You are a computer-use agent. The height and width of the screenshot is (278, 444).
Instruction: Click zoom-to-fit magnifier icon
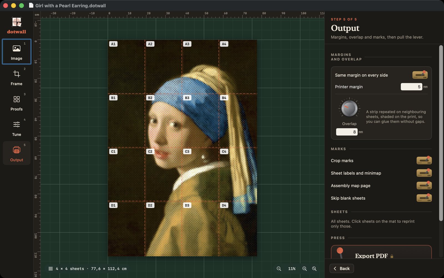[314, 269]
